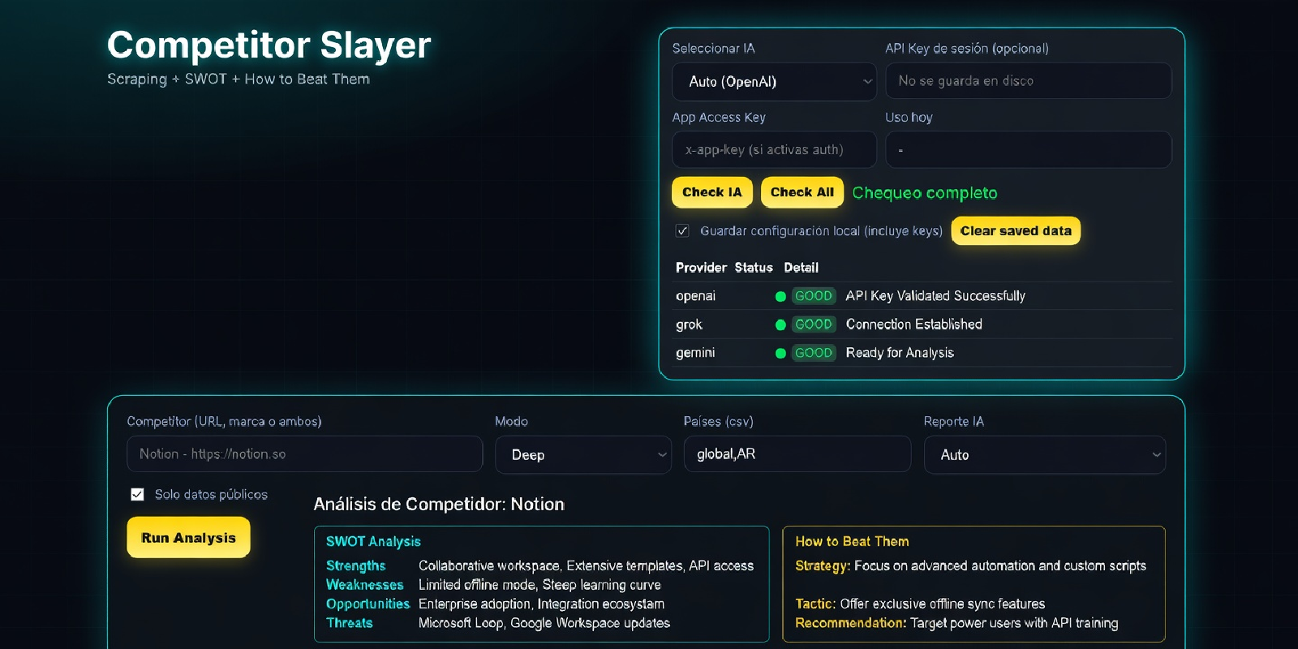The image size is (1298, 649).
Task: Click the green status dot for grok
Action: [780, 325]
